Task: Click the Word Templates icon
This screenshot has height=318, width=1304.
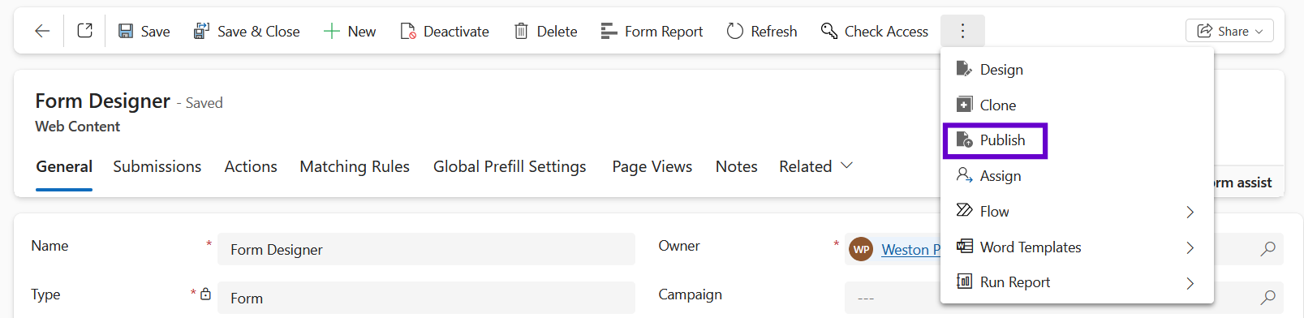Action: pos(964,247)
